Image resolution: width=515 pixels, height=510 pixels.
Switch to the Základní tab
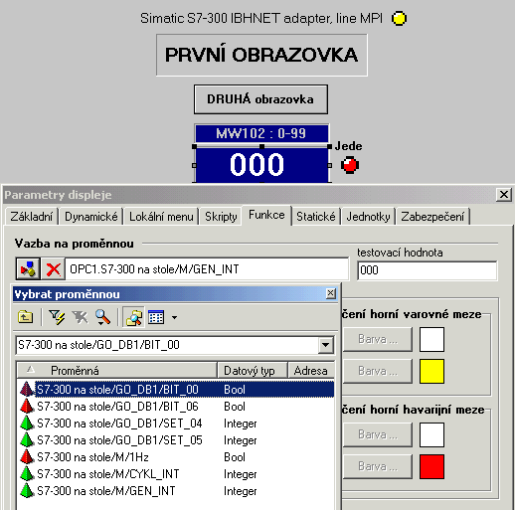coord(31,217)
